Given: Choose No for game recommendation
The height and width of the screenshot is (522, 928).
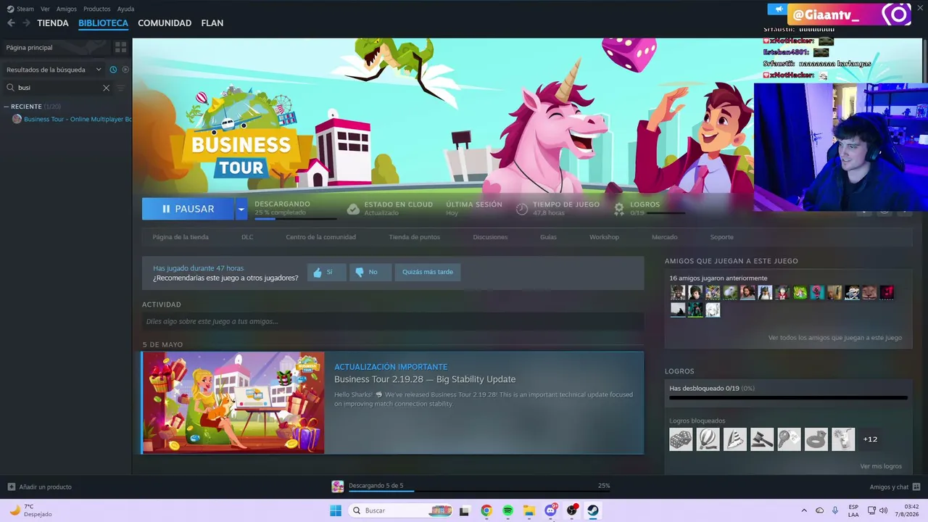Looking at the screenshot, I should [x=370, y=272].
